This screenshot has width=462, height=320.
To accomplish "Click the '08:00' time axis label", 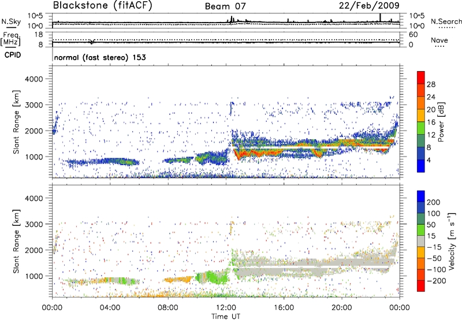I will point(168,308).
